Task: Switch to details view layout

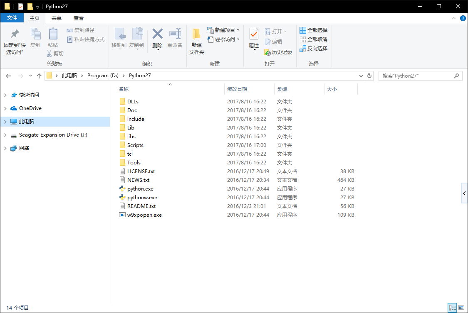Action: tap(453, 308)
